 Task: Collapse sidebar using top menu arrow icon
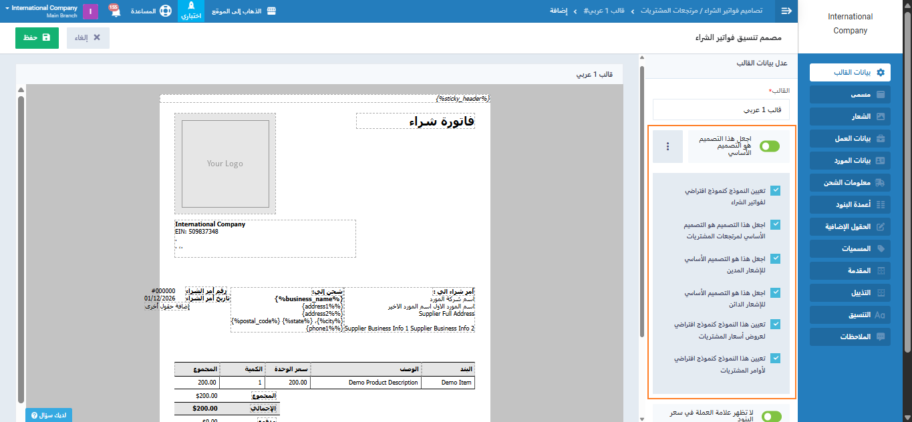(x=786, y=11)
